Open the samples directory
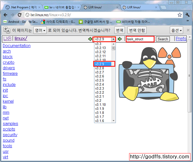 point(10,124)
